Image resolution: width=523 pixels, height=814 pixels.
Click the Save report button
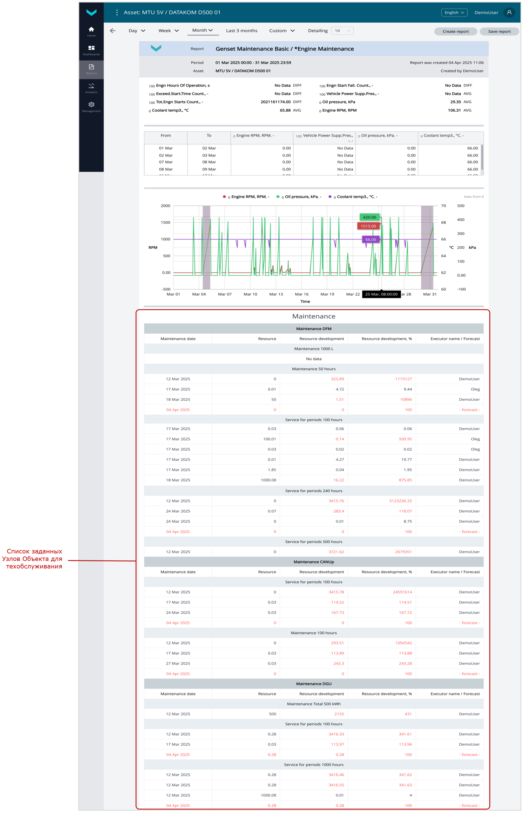click(499, 31)
